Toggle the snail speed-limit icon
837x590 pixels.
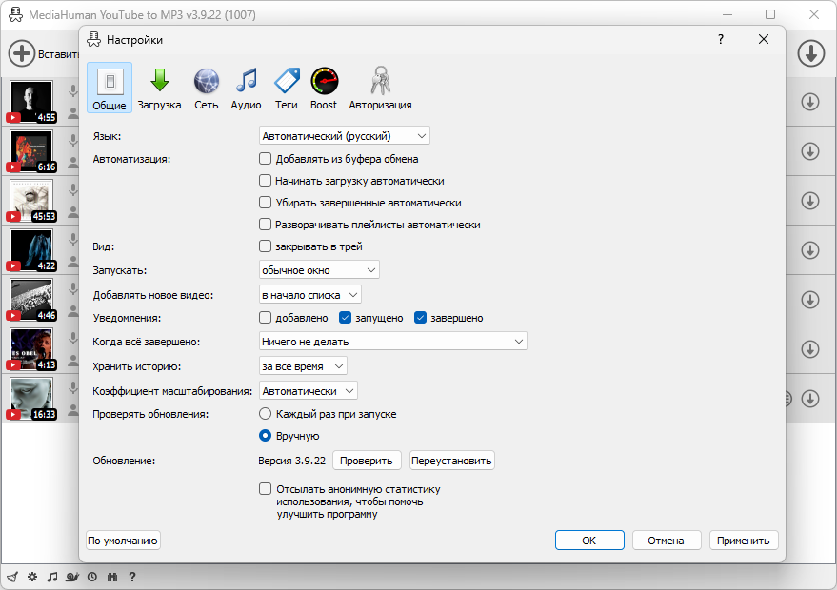(x=72, y=577)
